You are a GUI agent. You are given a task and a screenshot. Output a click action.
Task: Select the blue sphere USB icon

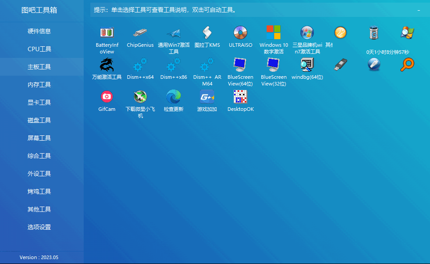(374, 65)
